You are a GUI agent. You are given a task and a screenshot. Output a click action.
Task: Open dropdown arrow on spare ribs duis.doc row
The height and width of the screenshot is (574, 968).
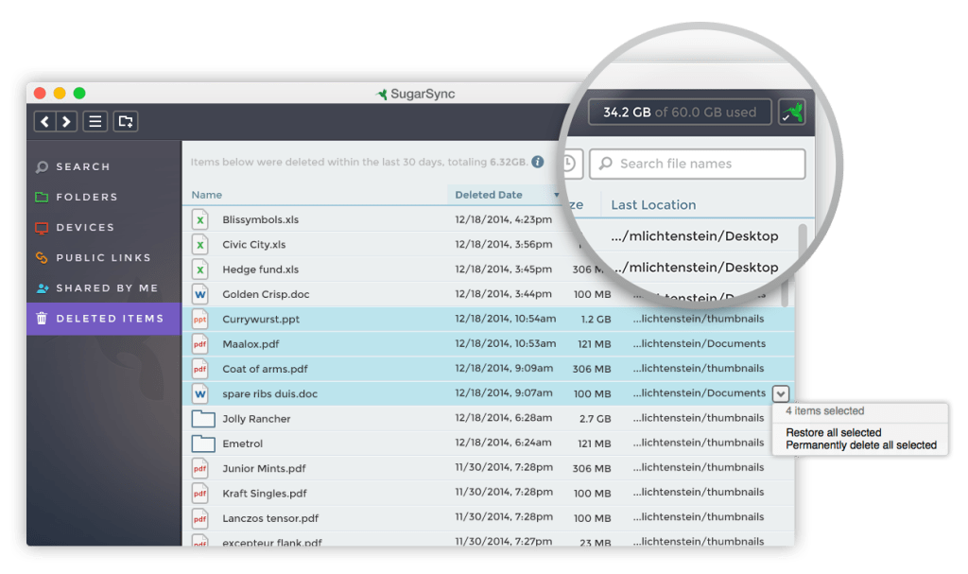tap(781, 393)
